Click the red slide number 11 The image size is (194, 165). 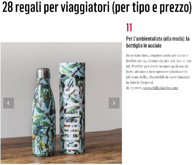pos(129,27)
